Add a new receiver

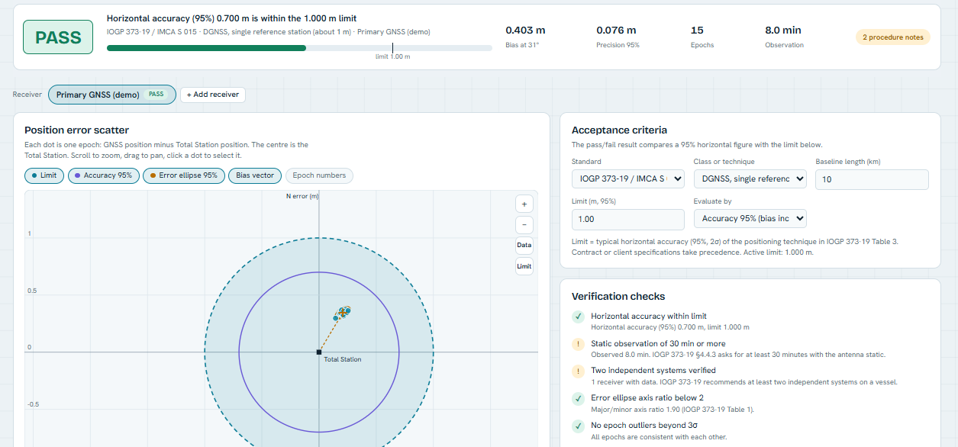(x=212, y=95)
